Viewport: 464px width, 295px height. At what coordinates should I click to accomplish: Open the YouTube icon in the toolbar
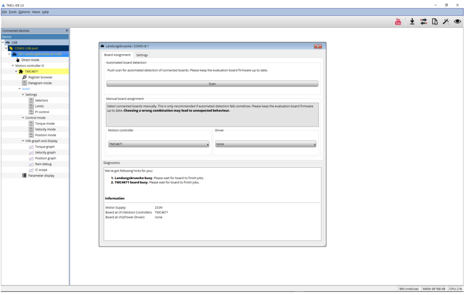(398, 21)
